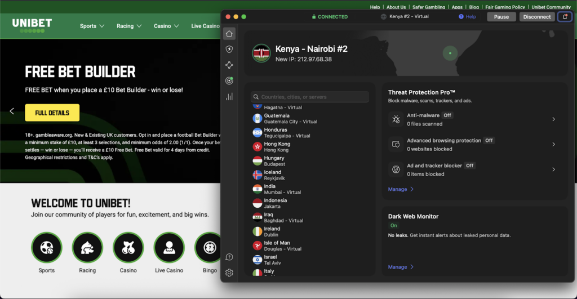The height and width of the screenshot is (299, 577).
Task: Click the notifications bell icon
Action: click(565, 16)
